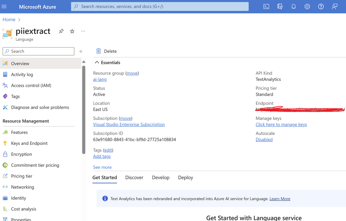Screen dimensions: 346x221
Task: Click the Keys and Endpoint key icon
Action: [5, 143]
